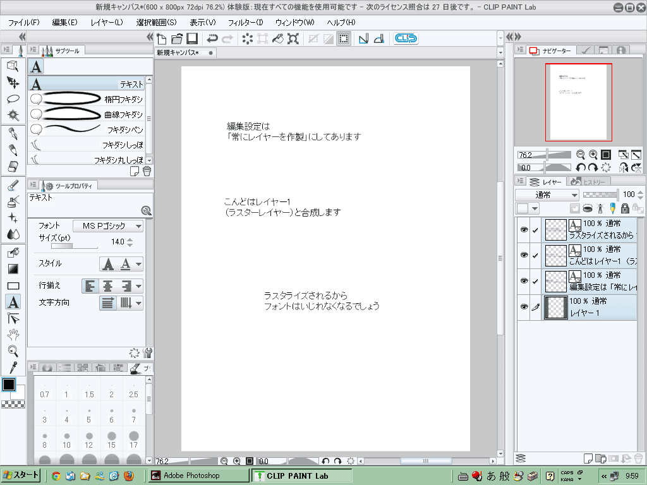Zoom in using Navigator magnifier plus icon
The height and width of the screenshot is (485, 647).
coord(593,155)
